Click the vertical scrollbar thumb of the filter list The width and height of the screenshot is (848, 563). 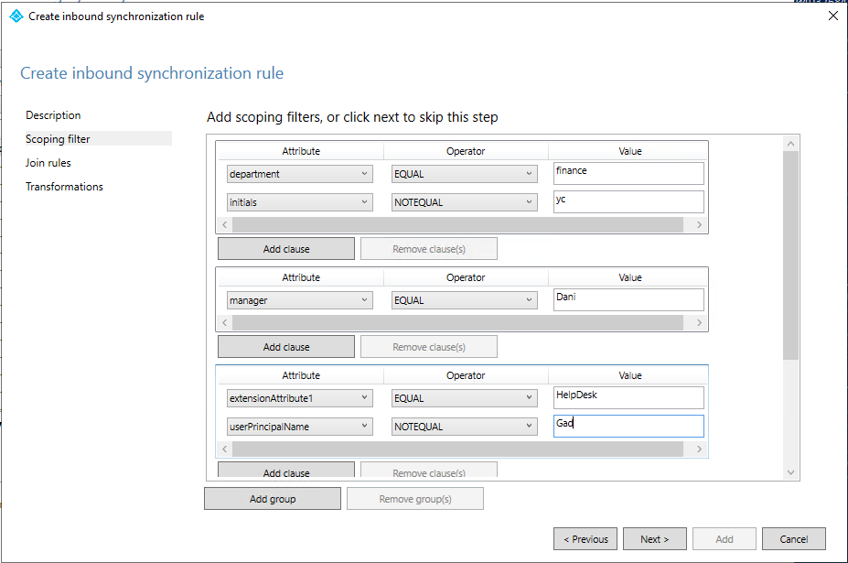(790, 255)
